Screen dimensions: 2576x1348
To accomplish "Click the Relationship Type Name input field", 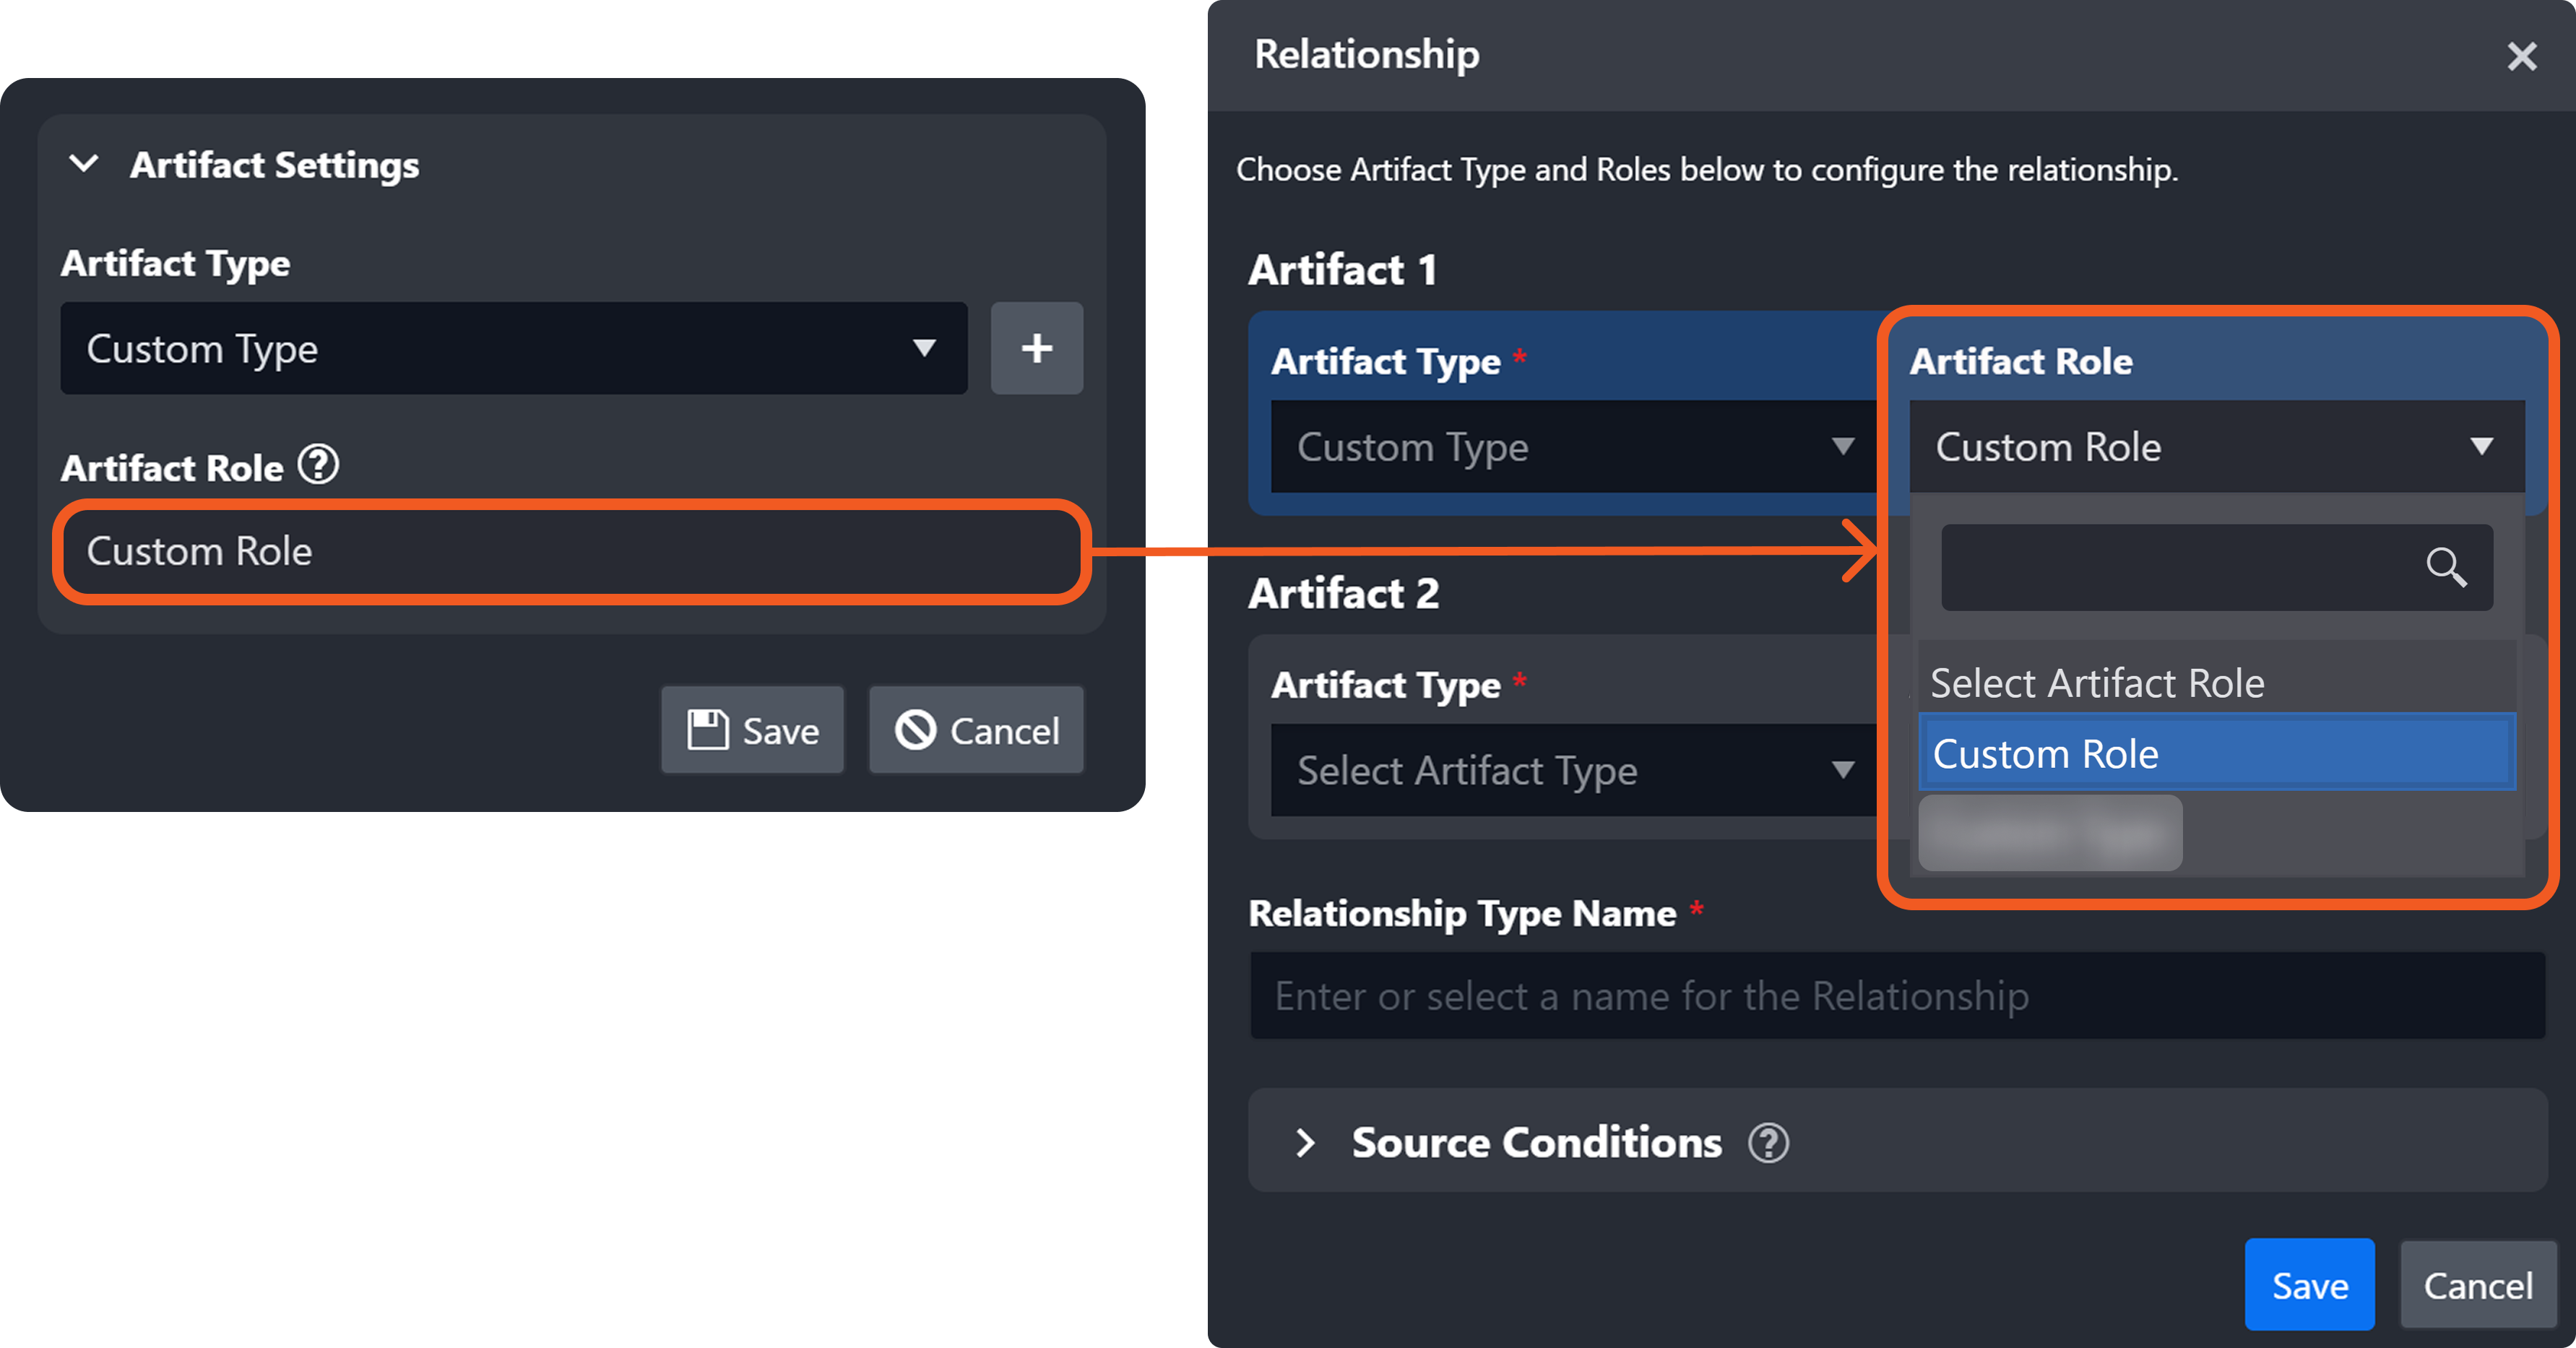I will point(1896,996).
